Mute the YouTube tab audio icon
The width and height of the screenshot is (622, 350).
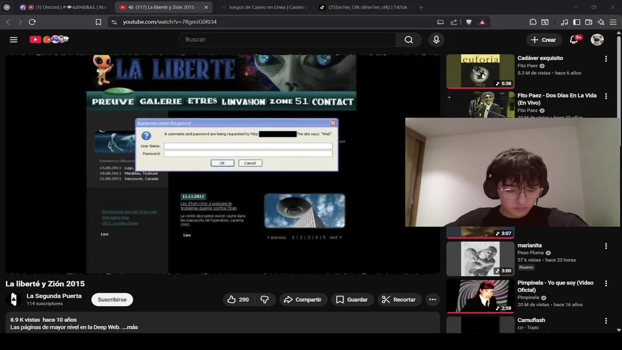coord(131,7)
